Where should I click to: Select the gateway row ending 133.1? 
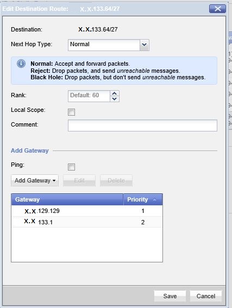[x=87, y=222]
